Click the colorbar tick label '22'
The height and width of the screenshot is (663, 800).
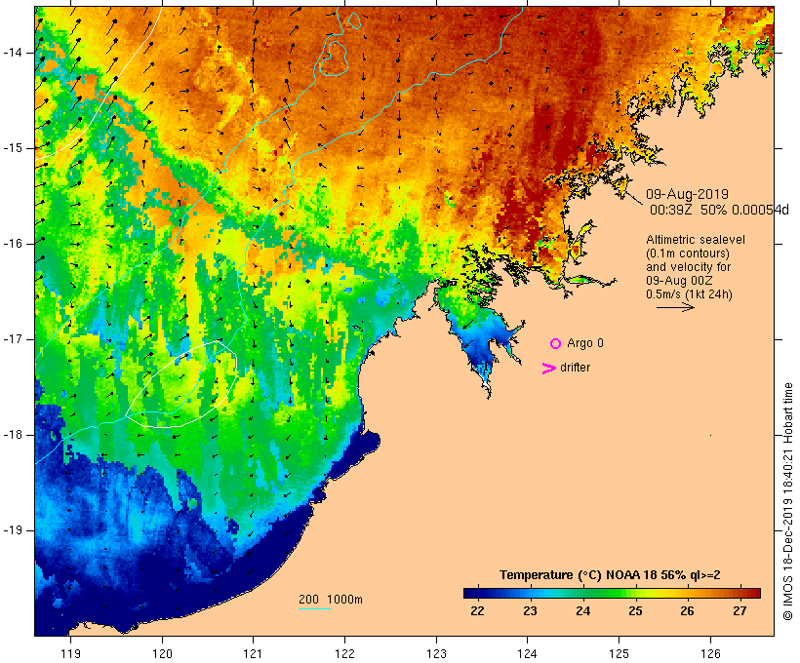477,611
